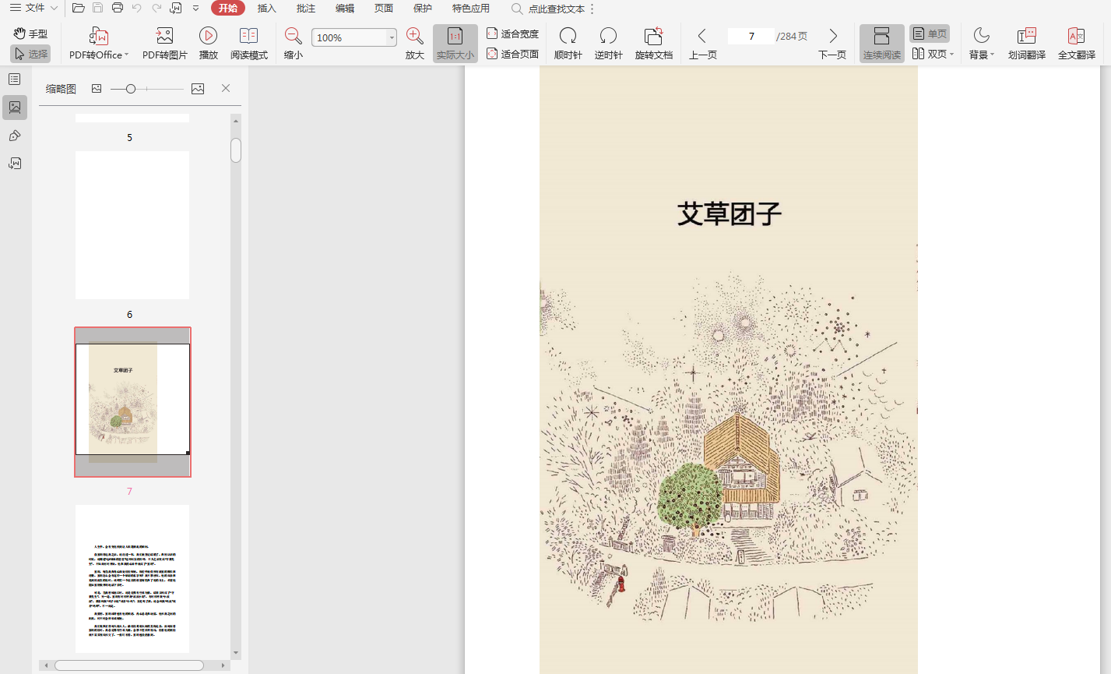Expand the 背景 background dropdown

pyautogui.click(x=993, y=55)
